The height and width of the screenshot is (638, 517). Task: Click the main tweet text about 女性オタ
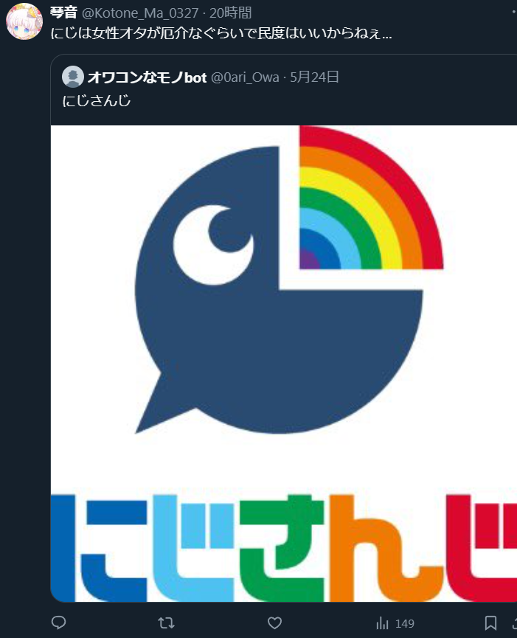[221, 33]
